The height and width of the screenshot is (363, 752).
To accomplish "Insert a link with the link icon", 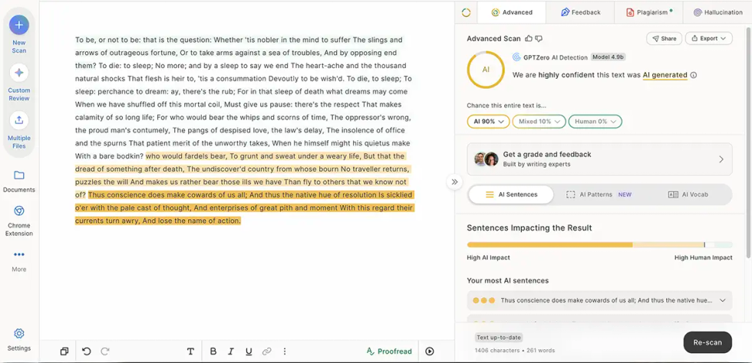I will (x=267, y=352).
